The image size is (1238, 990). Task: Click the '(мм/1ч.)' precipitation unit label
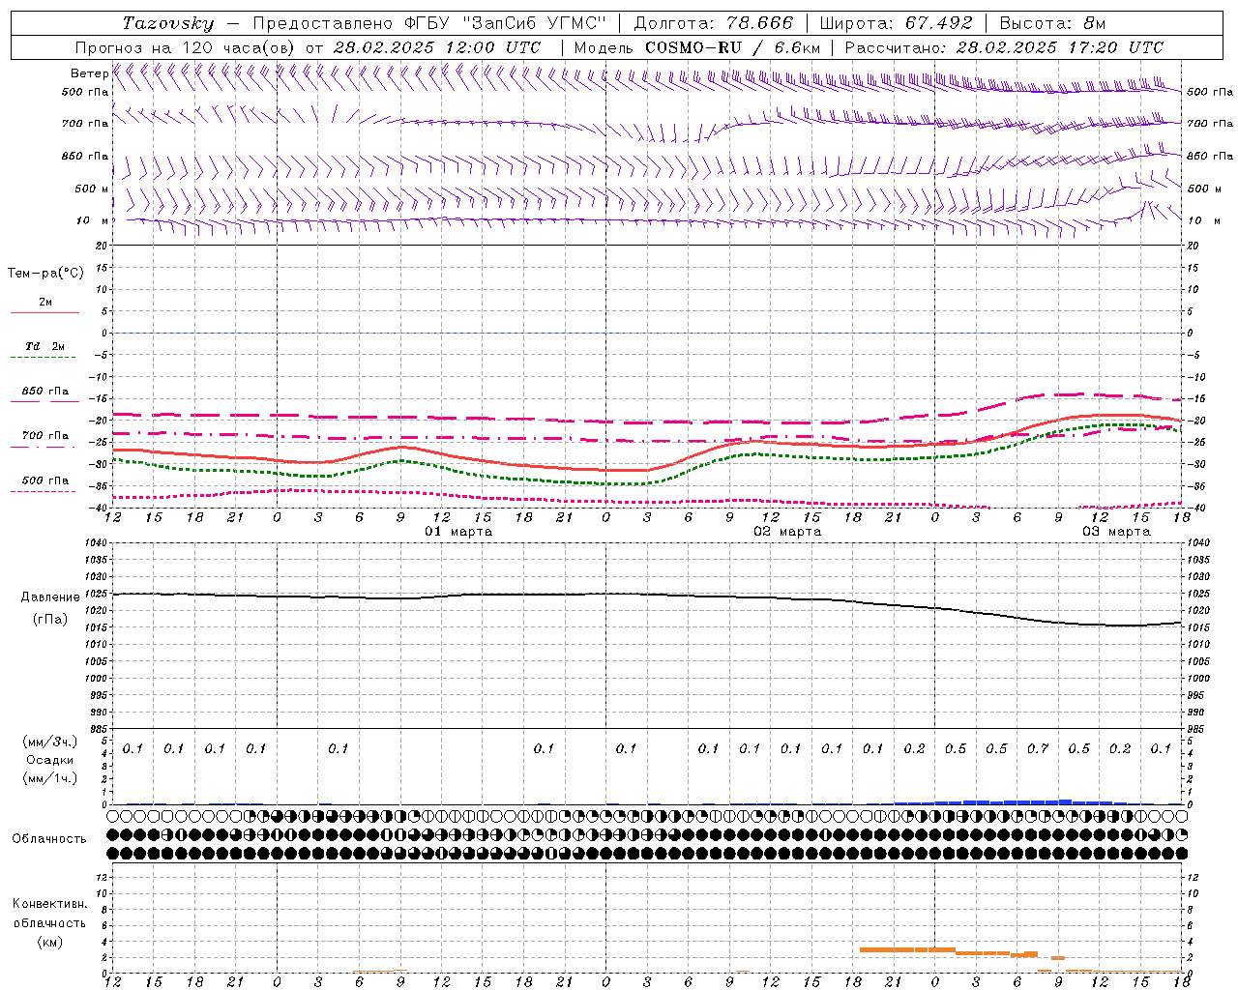pos(50,778)
